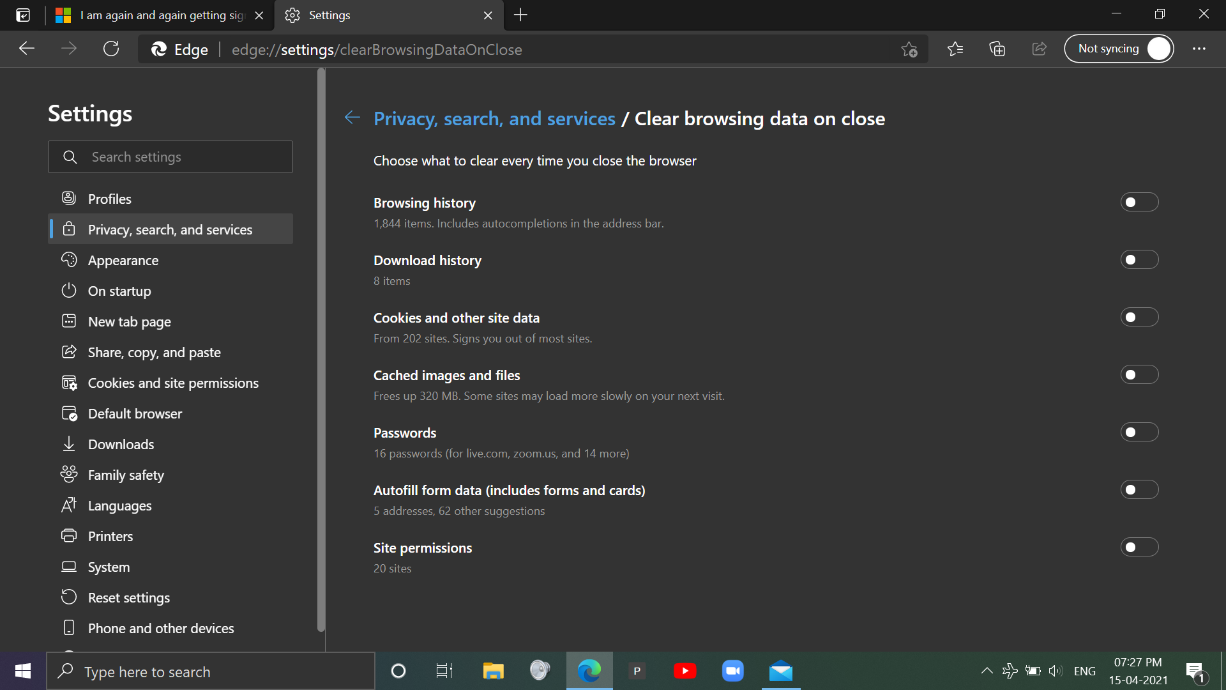The height and width of the screenshot is (690, 1226).
Task: Click the Languages settings option
Action: (x=119, y=505)
